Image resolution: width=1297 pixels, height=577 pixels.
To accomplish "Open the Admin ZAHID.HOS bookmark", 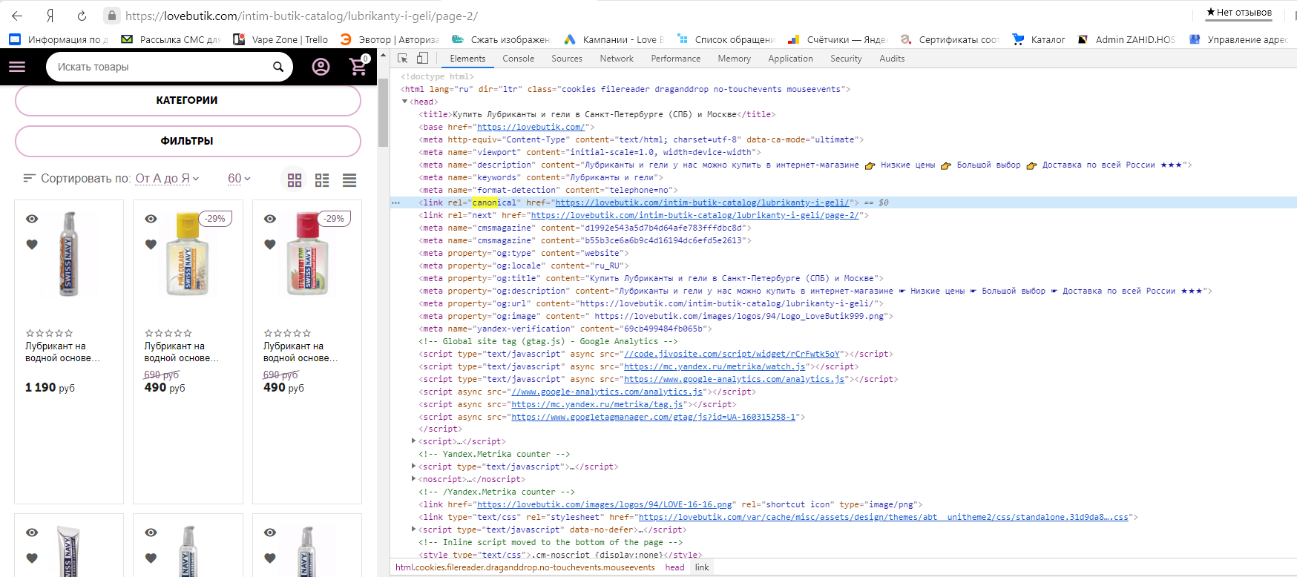I will click(x=1126, y=39).
